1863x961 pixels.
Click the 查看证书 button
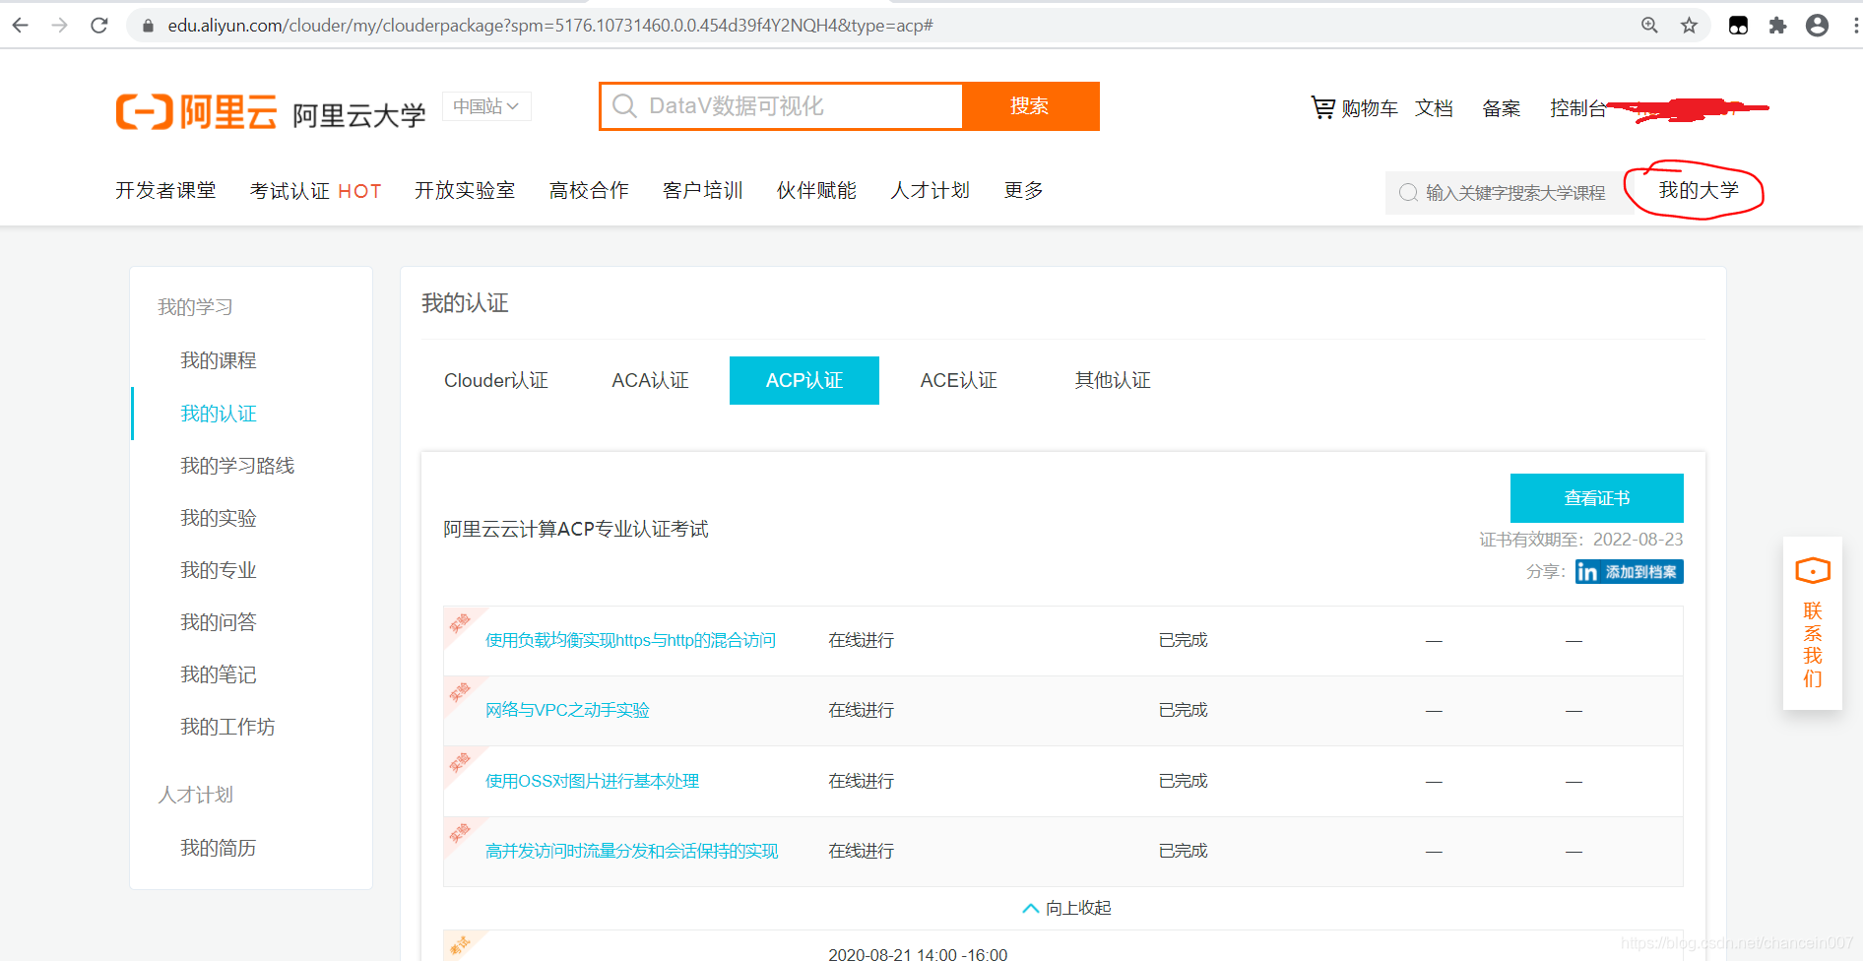tap(1597, 498)
